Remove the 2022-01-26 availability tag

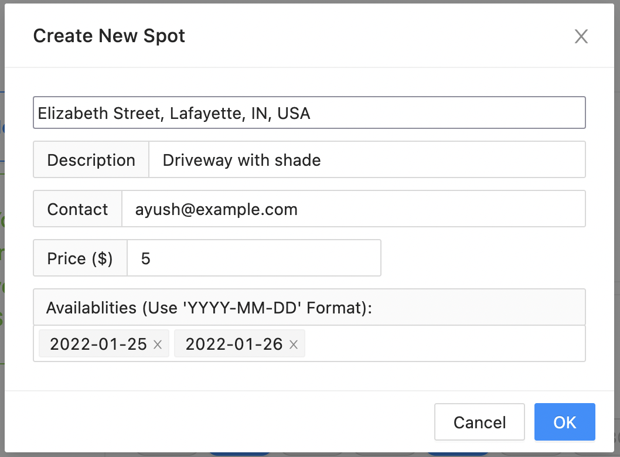click(x=294, y=345)
